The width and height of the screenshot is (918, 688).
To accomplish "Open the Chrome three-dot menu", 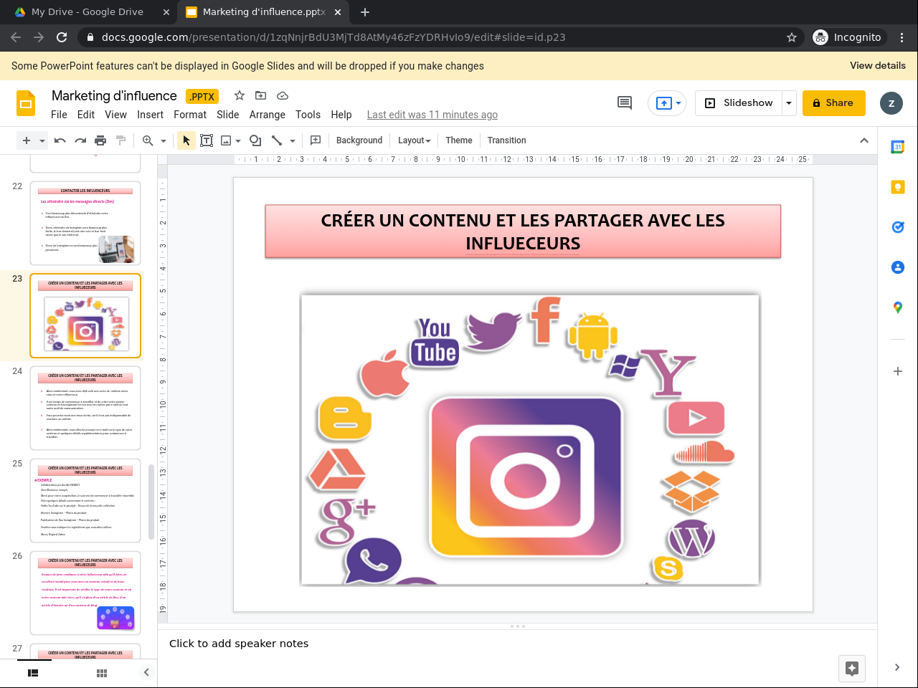I will 902,37.
